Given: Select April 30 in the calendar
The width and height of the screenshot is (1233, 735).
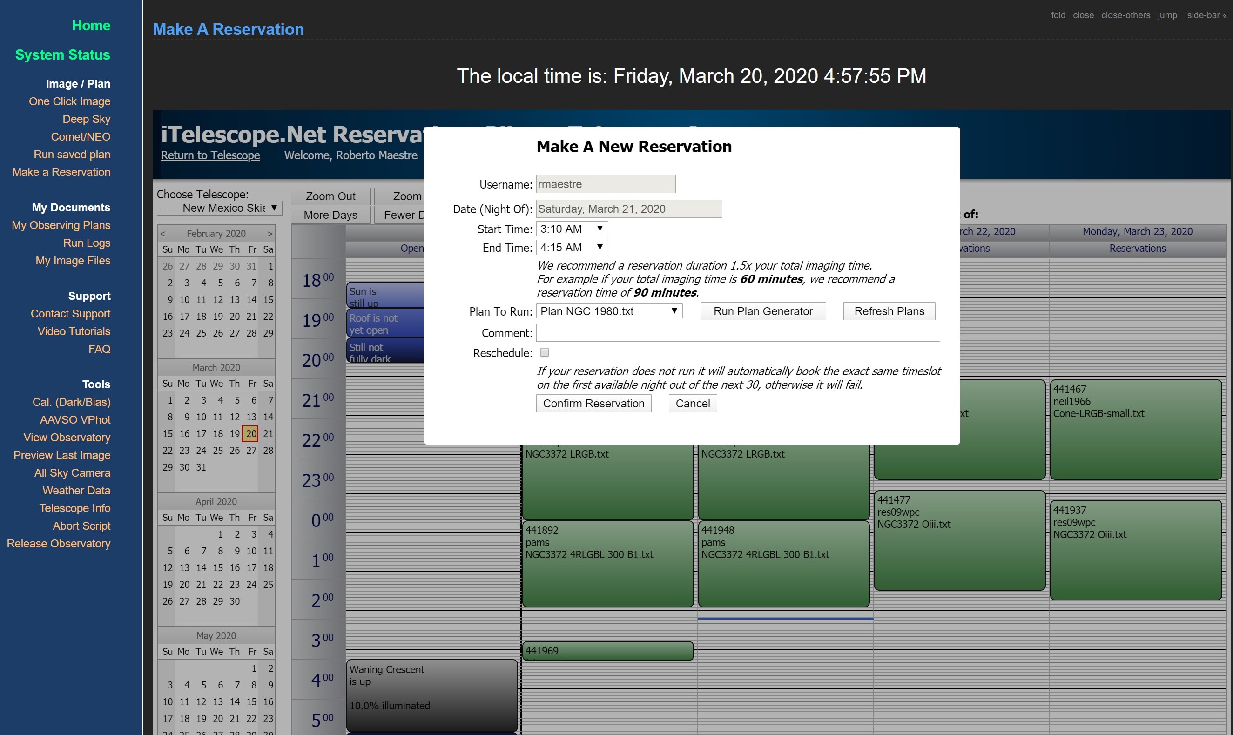Looking at the screenshot, I should point(235,601).
